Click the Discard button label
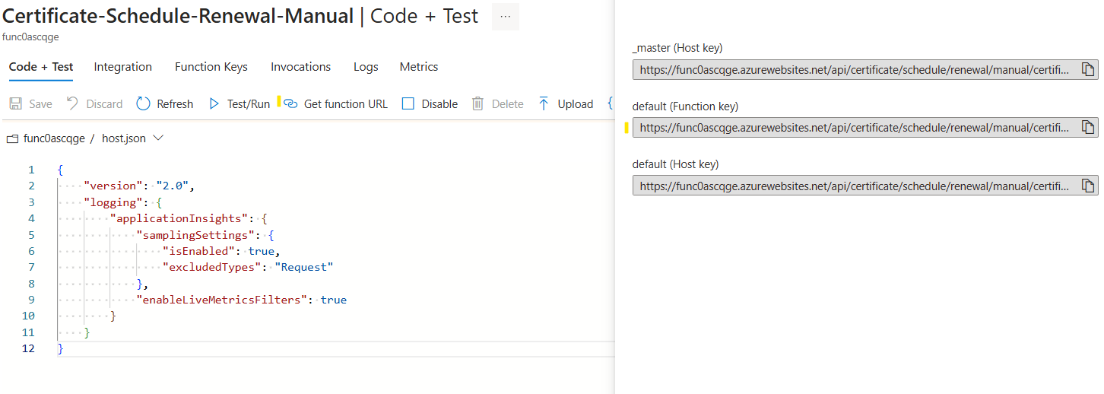The height and width of the screenshot is (394, 1104). click(104, 104)
